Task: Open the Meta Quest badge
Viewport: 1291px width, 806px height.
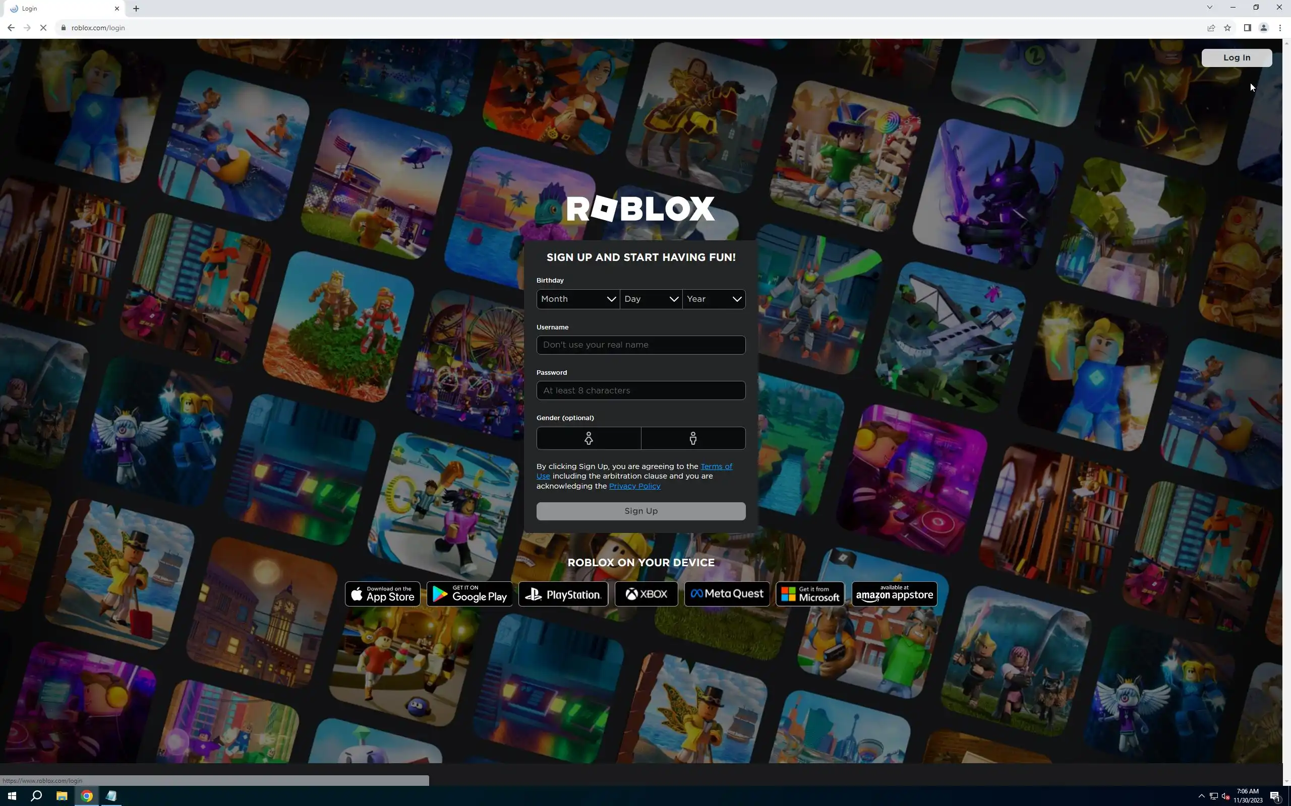Action: point(727,594)
